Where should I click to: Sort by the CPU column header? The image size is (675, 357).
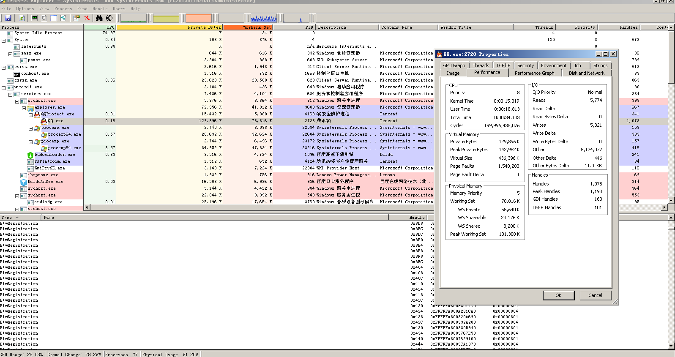100,27
